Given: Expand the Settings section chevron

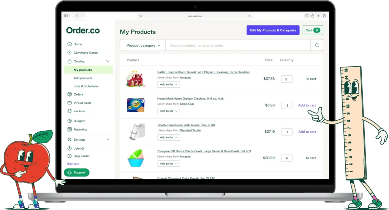Looking at the screenshot, I should click(x=108, y=139).
